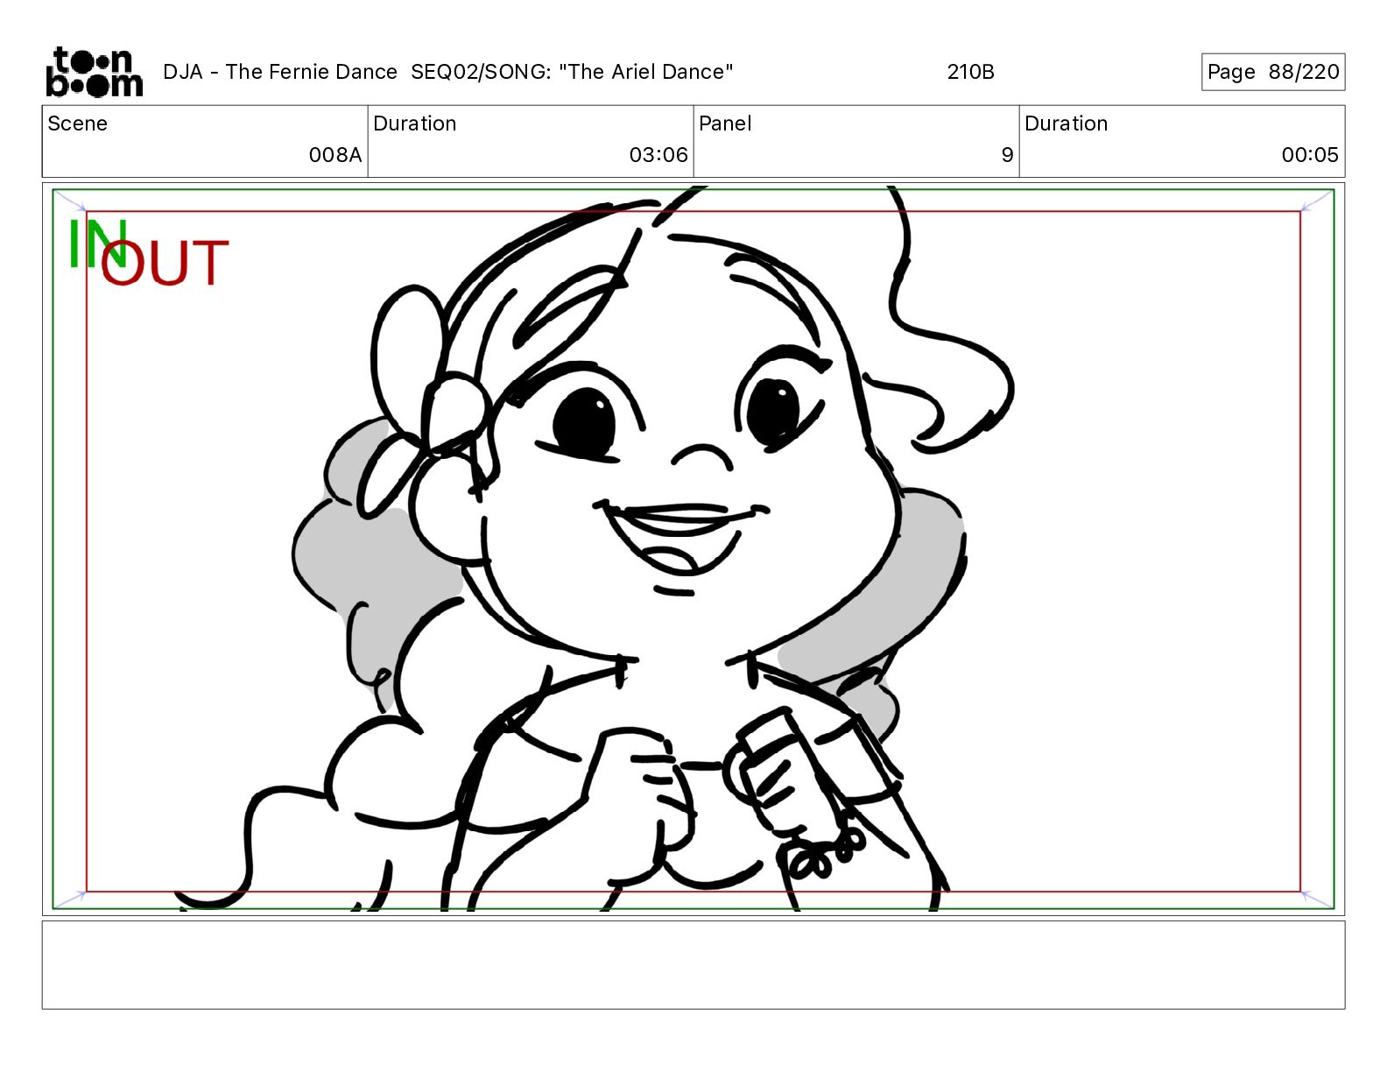Select the title text 'DJA - The Fernie Dance'
The width and height of the screenshot is (1387, 1072).
[x=280, y=72]
